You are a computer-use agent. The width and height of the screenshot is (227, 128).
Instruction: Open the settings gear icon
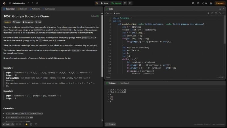[198, 3]
